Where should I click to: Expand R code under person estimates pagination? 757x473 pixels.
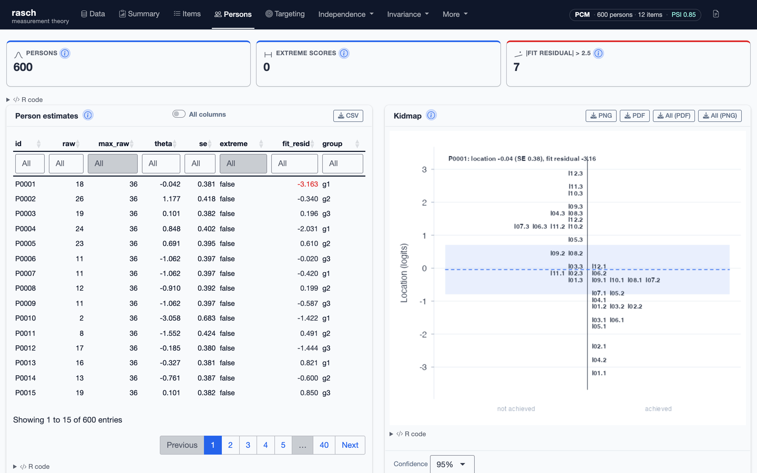pyautogui.click(x=32, y=467)
